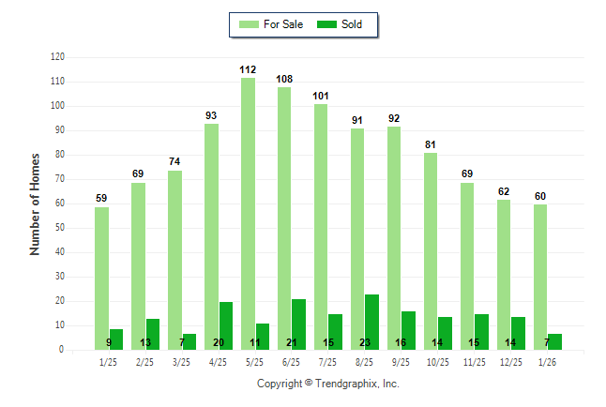Select the 3/25 Sold bar
606x407 pixels.
click(x=189, y=341)
